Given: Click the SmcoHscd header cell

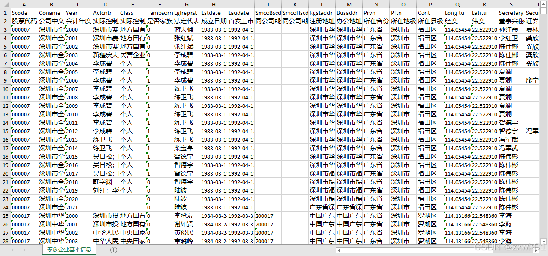Looking at the screenshot, I should 295,13.
